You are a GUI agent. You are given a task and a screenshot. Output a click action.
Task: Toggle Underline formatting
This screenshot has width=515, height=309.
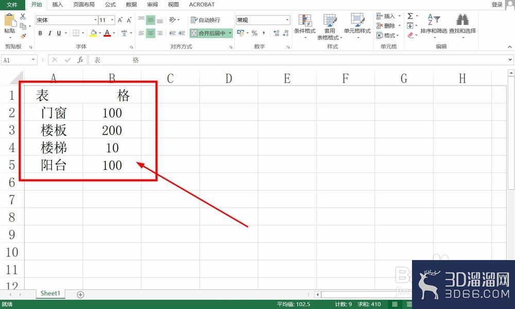tap(59, 33)
